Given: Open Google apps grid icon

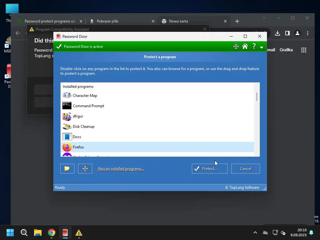Looking at the screenshot, I should coord(304,50).
